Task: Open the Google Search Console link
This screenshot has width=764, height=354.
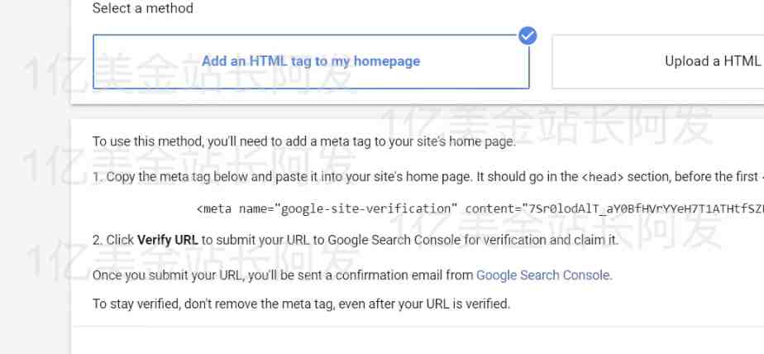Action: click(542, 275)
